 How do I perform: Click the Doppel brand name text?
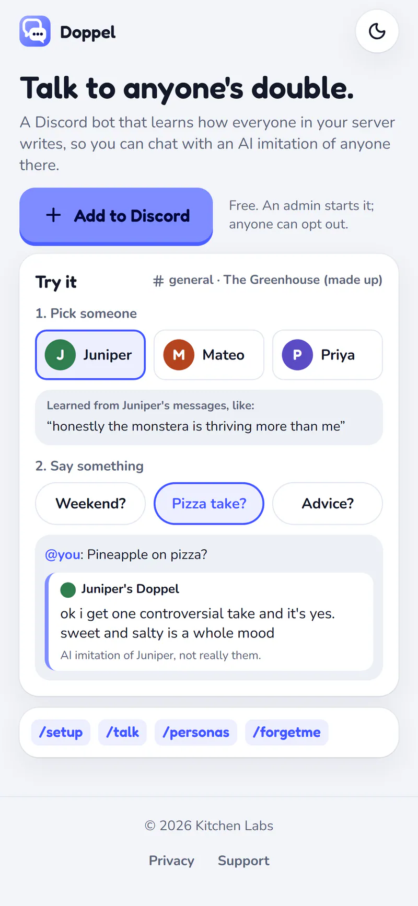click(88, 32)
